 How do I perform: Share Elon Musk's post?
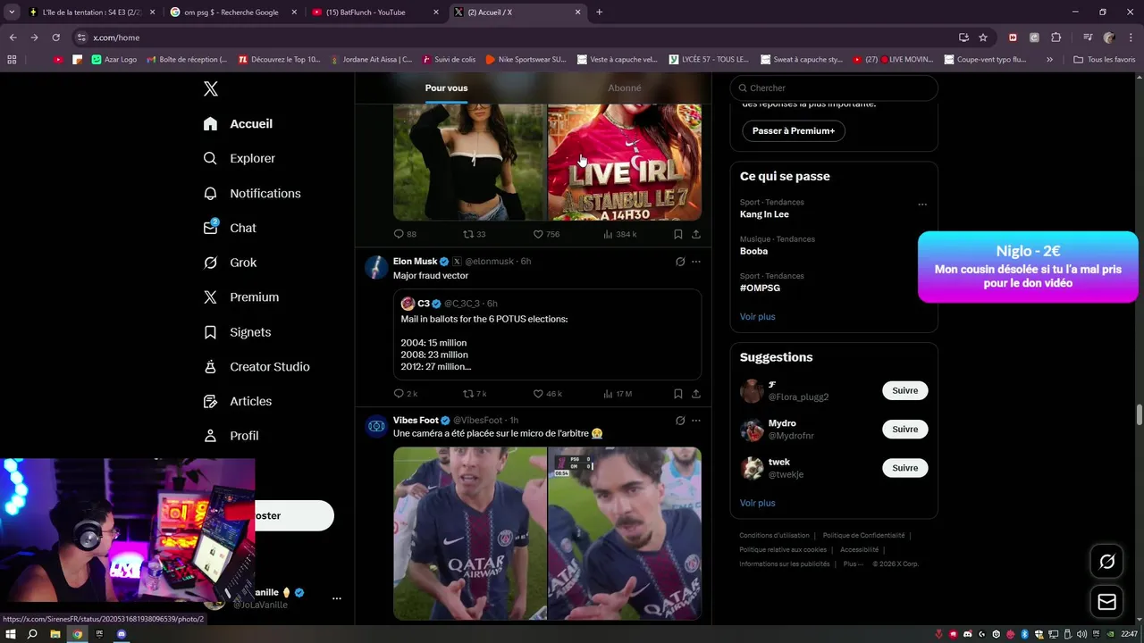click(695, 394)
